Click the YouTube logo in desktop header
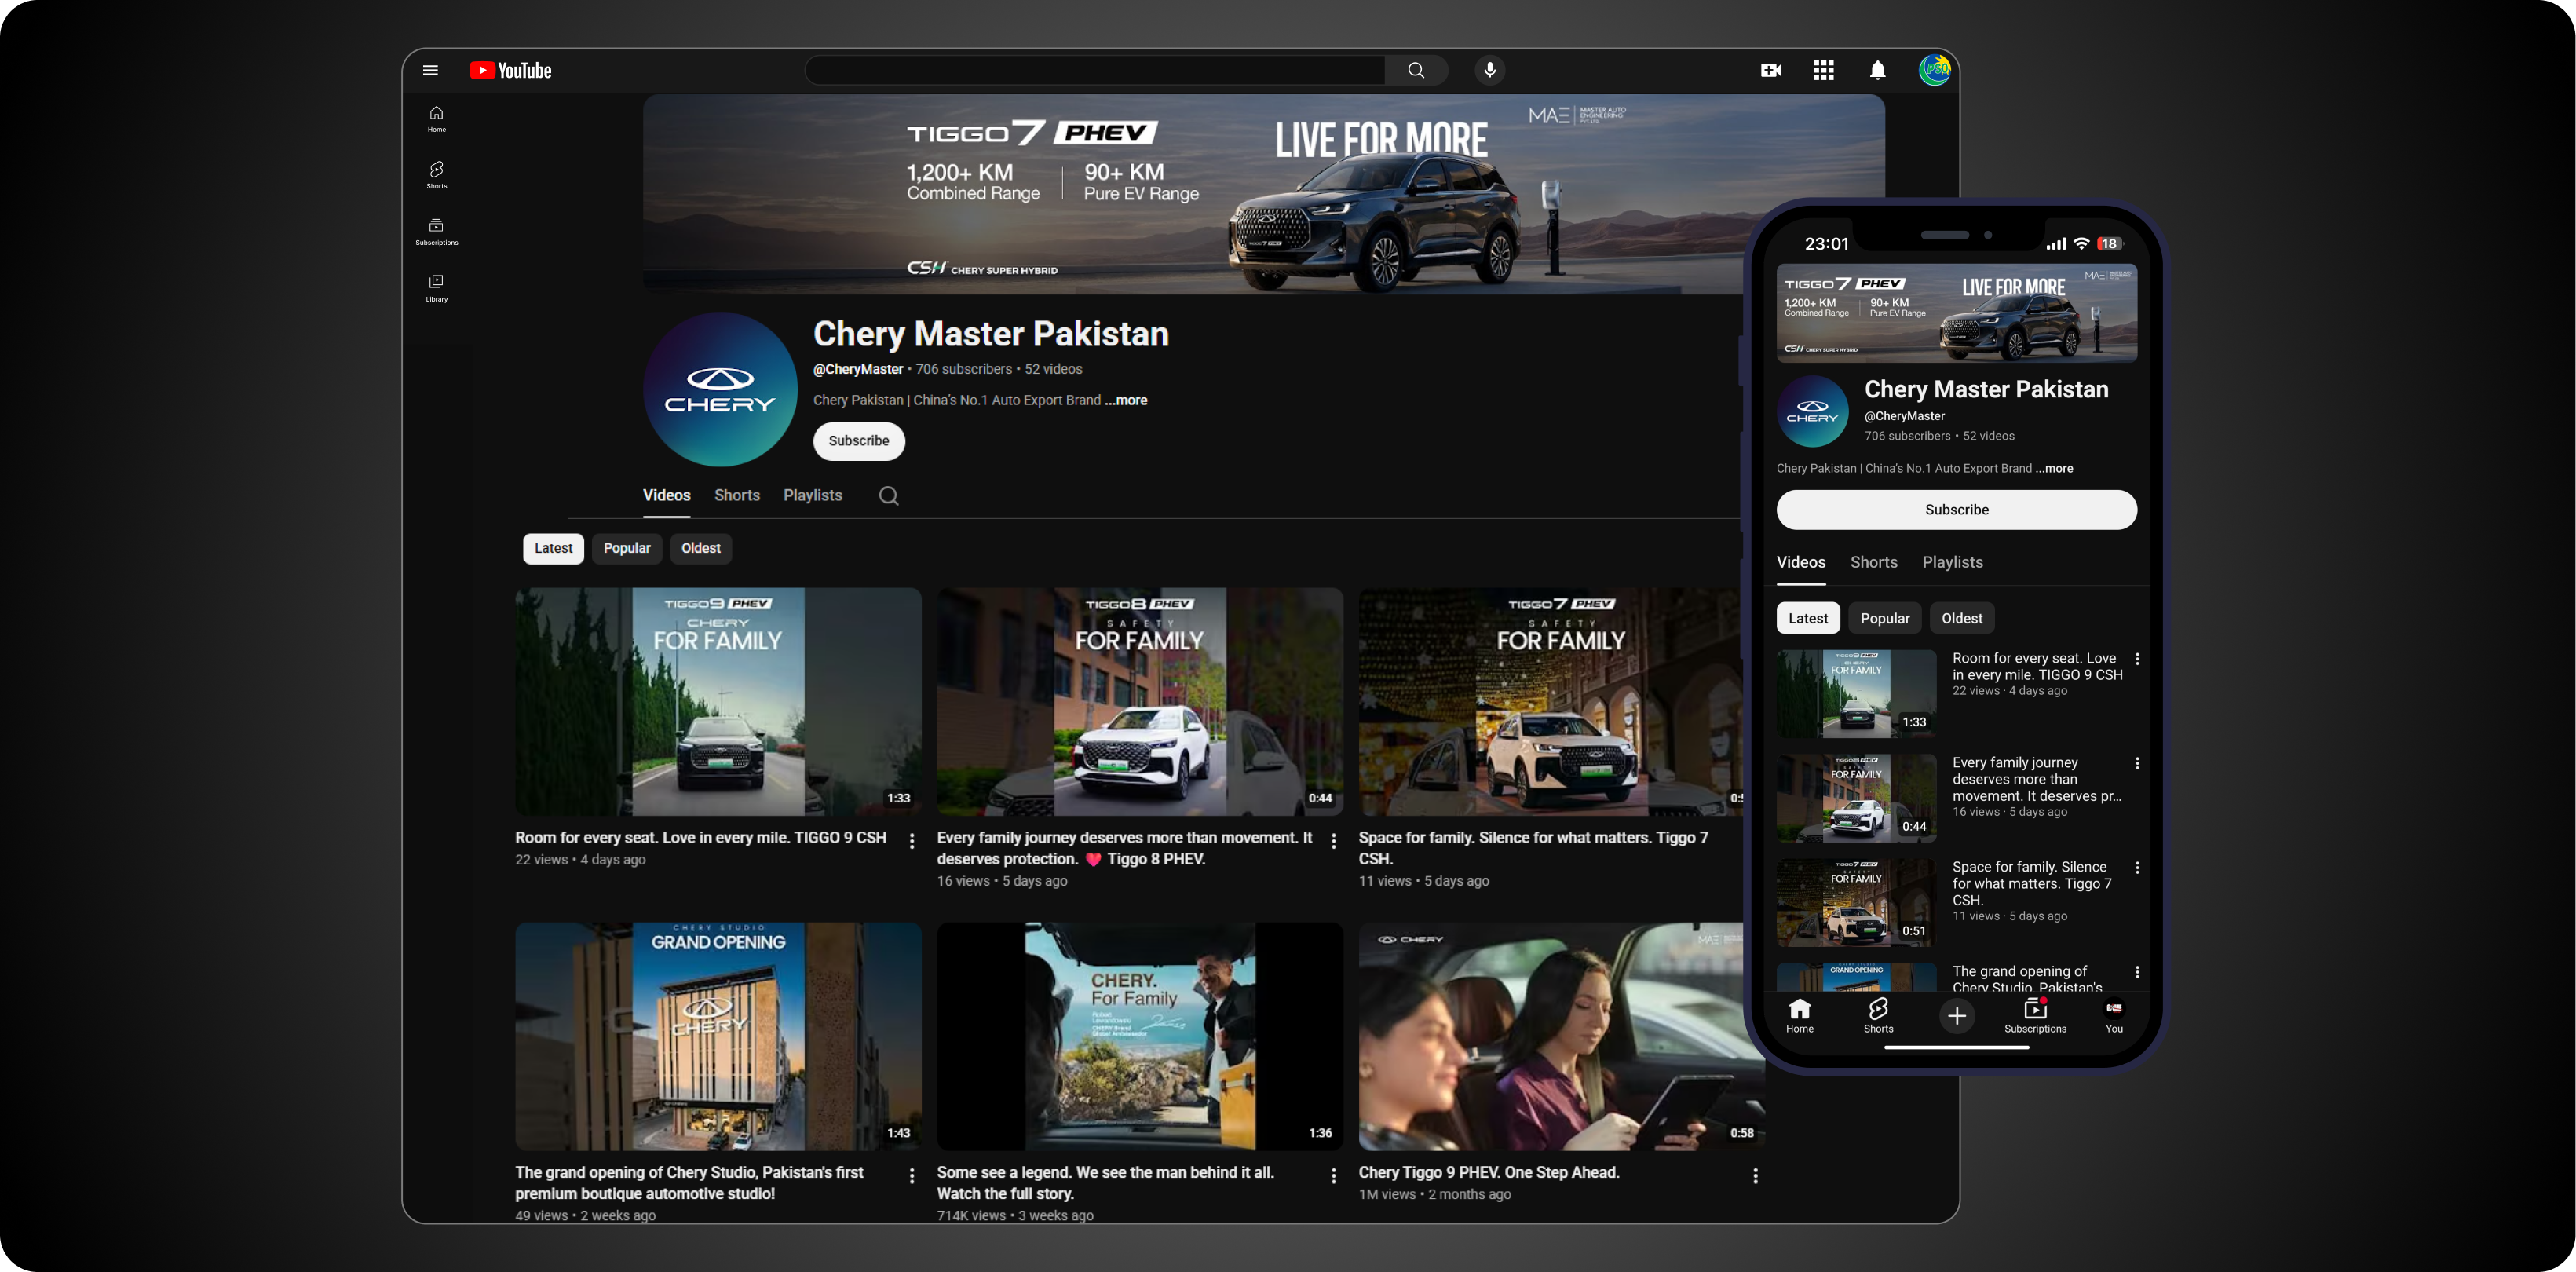Image resolution: width=2576 pixels, height=1272 pixels. [x=510, y=70]
